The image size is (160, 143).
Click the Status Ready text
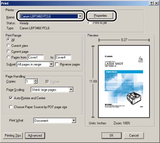coord(24,23)
